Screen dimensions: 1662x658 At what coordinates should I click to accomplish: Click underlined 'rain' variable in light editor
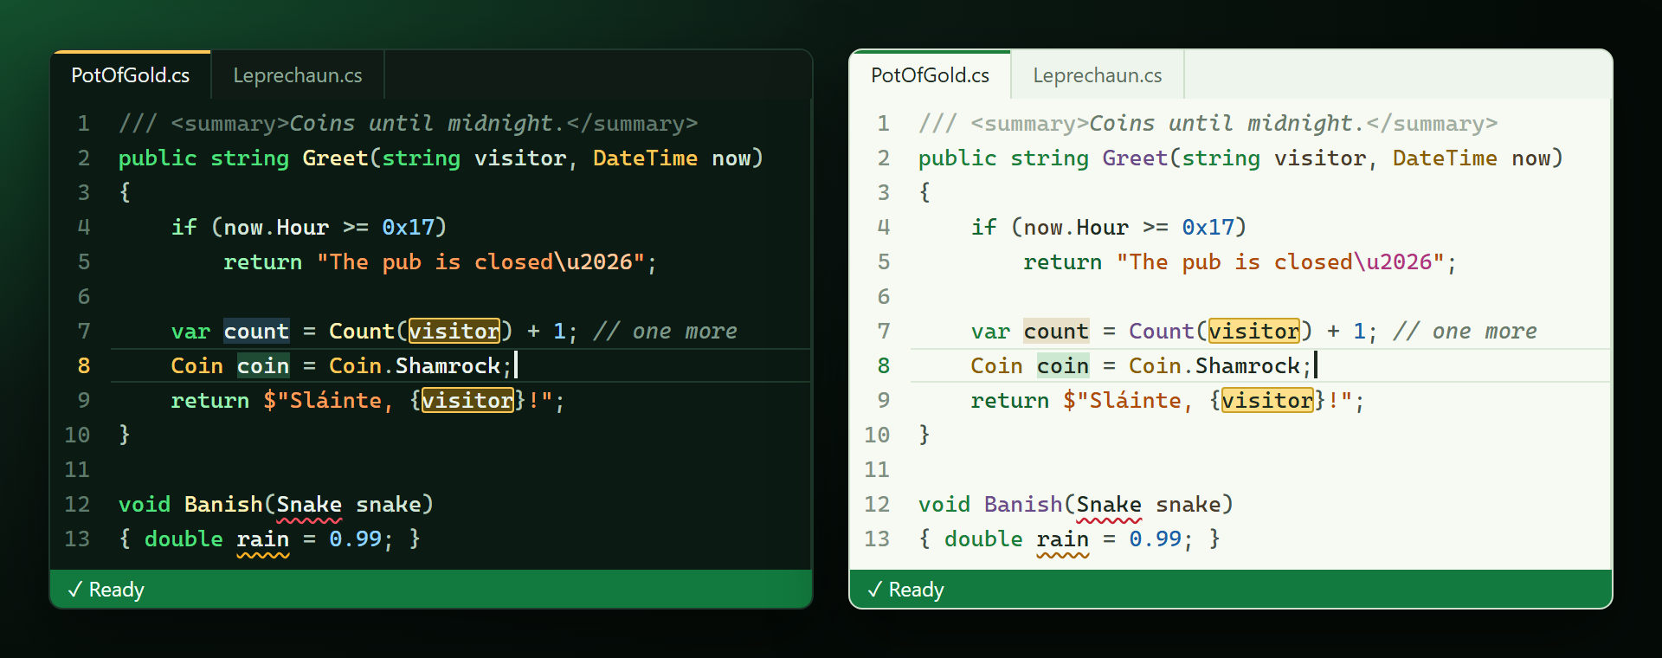[x=1063, y=539]
